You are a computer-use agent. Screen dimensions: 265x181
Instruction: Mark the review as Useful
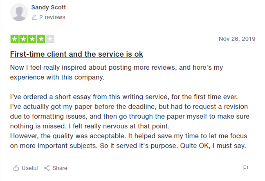point(29,168)
